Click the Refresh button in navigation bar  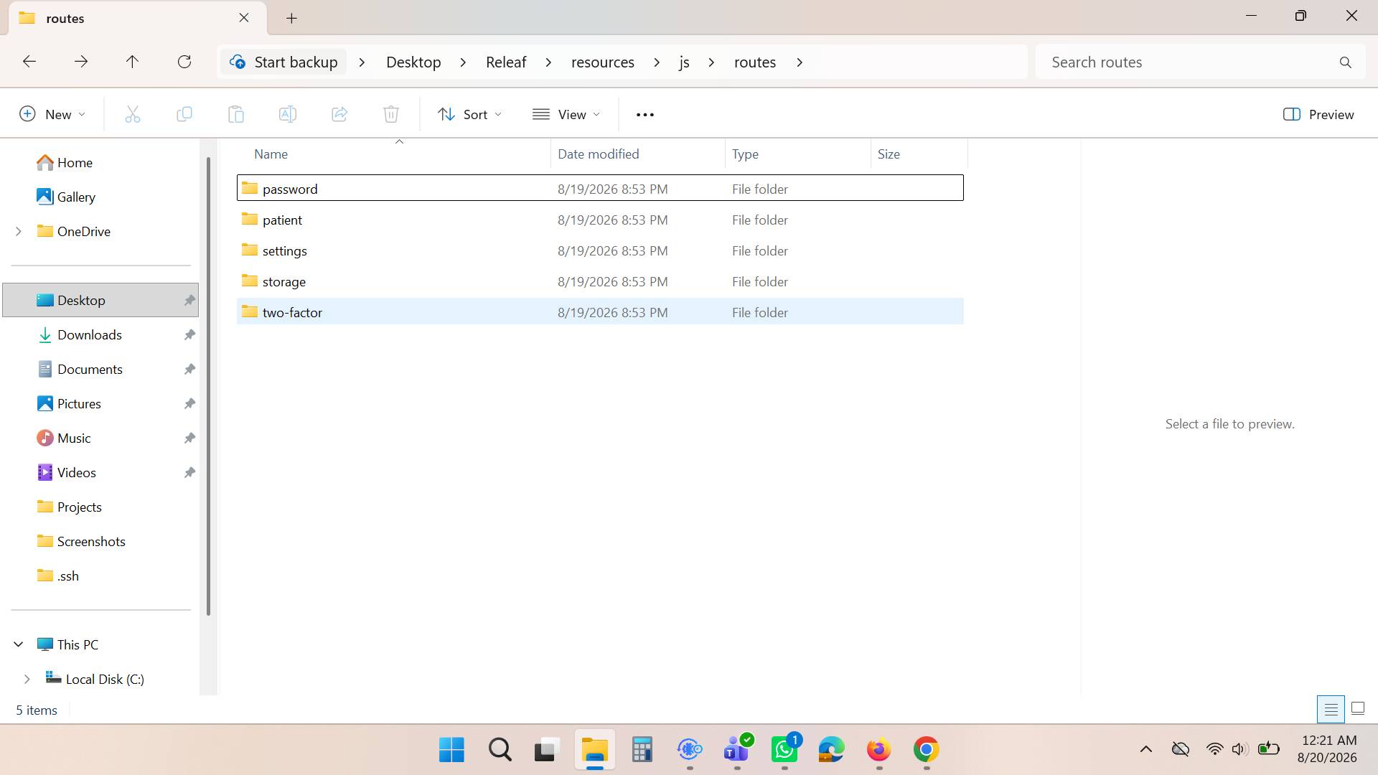(184, 62)
